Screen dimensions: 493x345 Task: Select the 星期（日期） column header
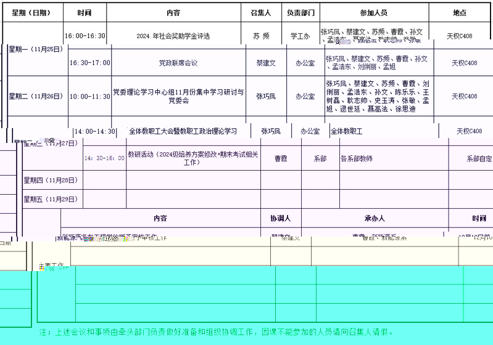(x=33, y=12)
